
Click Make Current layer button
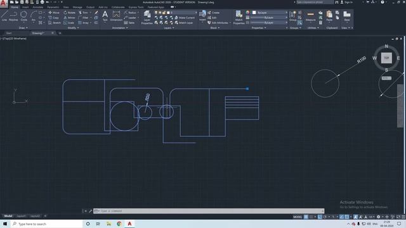(x=185, y=18)
